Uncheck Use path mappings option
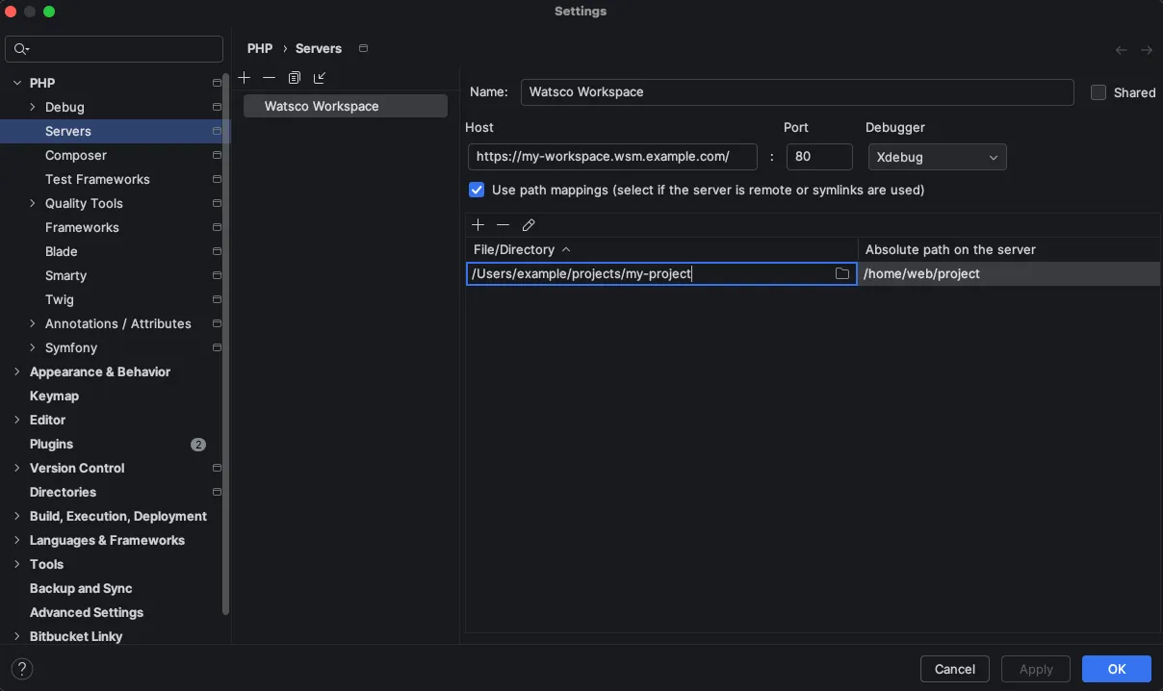 tap(477, 190)
